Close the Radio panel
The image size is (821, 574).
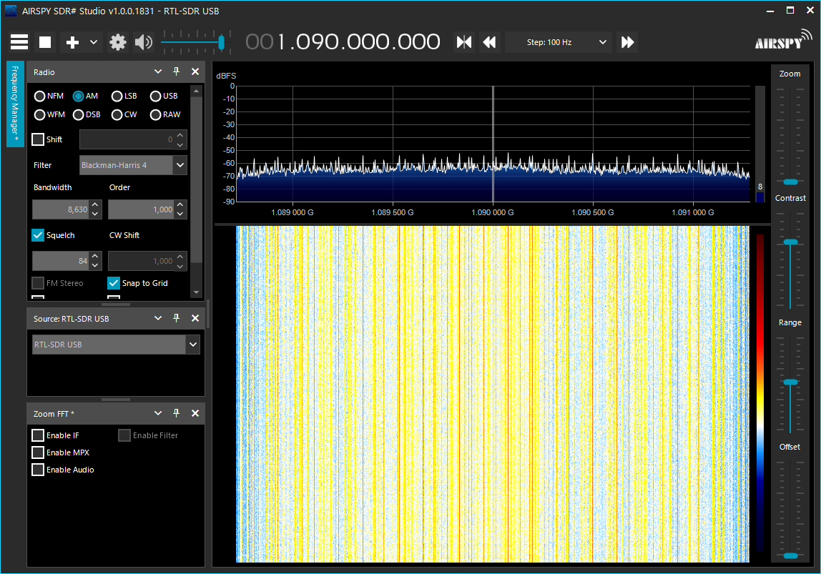(195, 71)
